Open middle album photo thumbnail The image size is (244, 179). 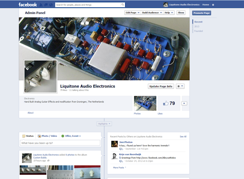pos(60,172)
